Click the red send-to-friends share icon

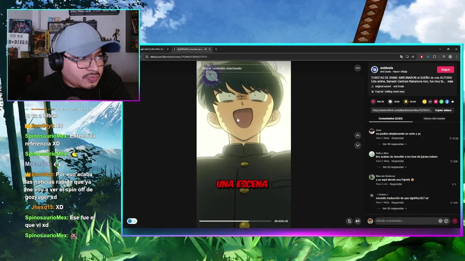pyautogui.click(x=436, y=102)
